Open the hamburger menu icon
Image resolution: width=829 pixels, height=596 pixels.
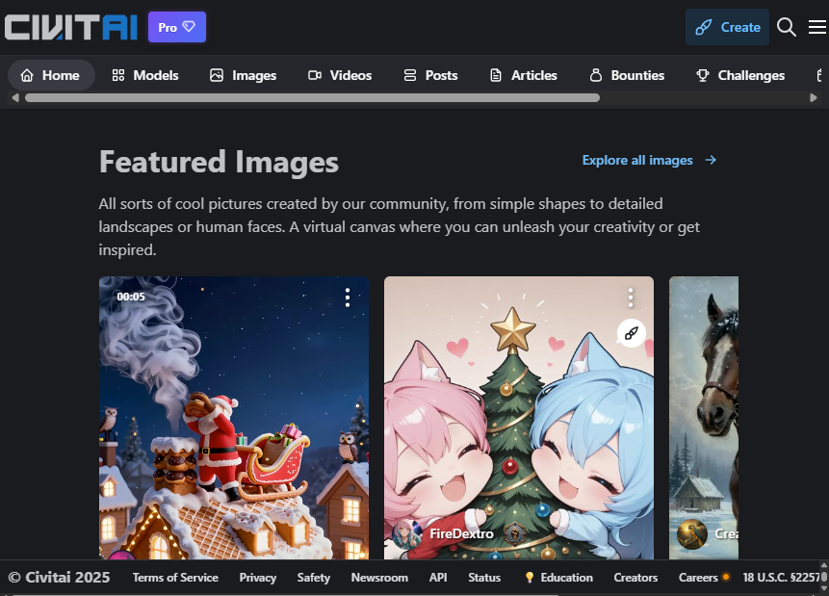click(816, 27)
